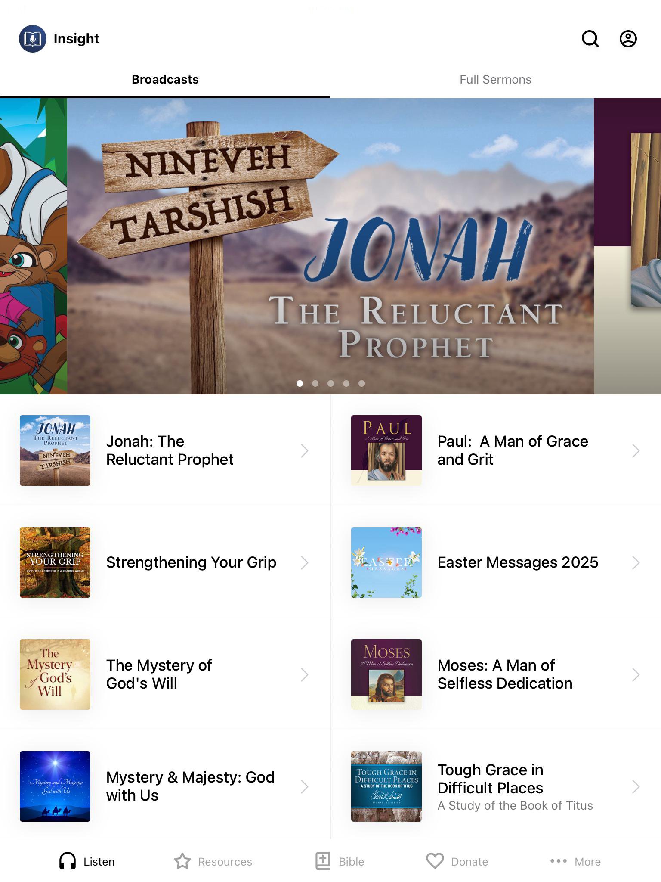Open the Tough Grace in Difficult Places cover
This screenshot has width=661, height=882.
(x=386, y=786)
